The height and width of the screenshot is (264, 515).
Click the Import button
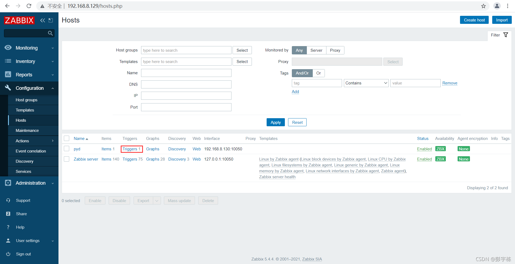502,20
